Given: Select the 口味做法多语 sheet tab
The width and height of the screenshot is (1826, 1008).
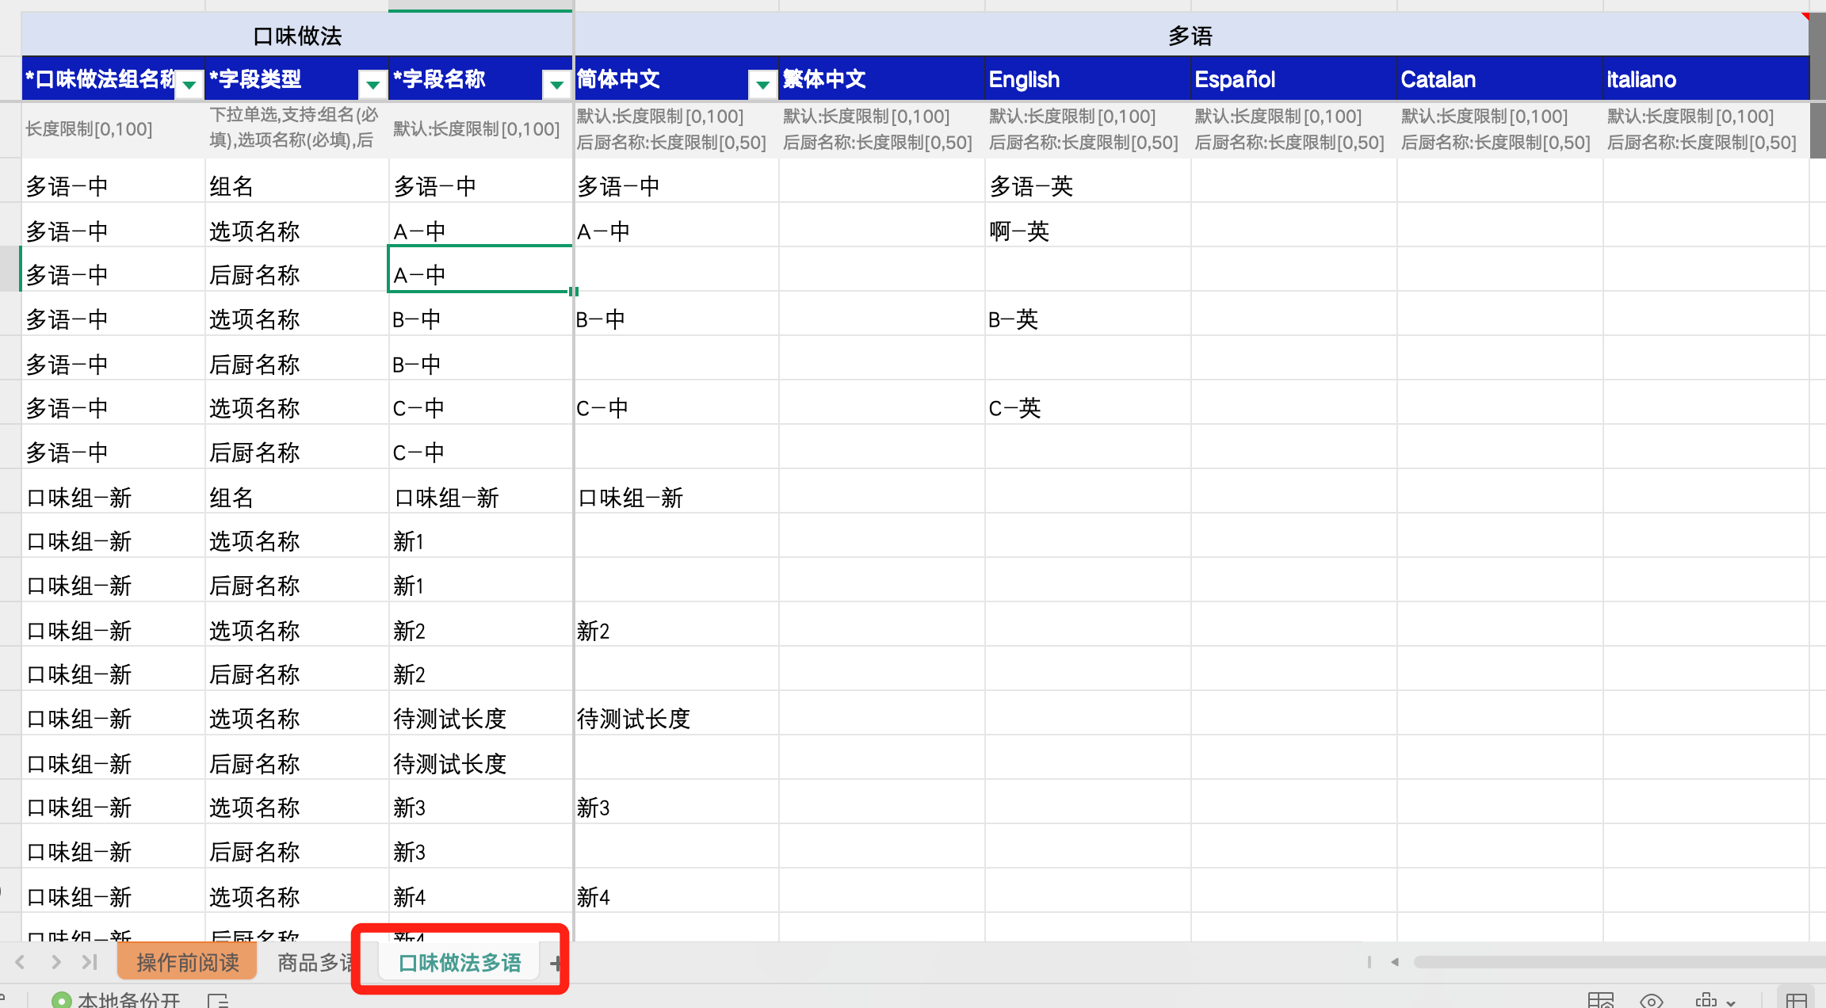Looking at the screenshot, I should [460, 962].
